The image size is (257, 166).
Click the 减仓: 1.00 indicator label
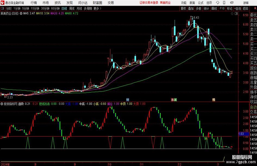pos(113,104)
